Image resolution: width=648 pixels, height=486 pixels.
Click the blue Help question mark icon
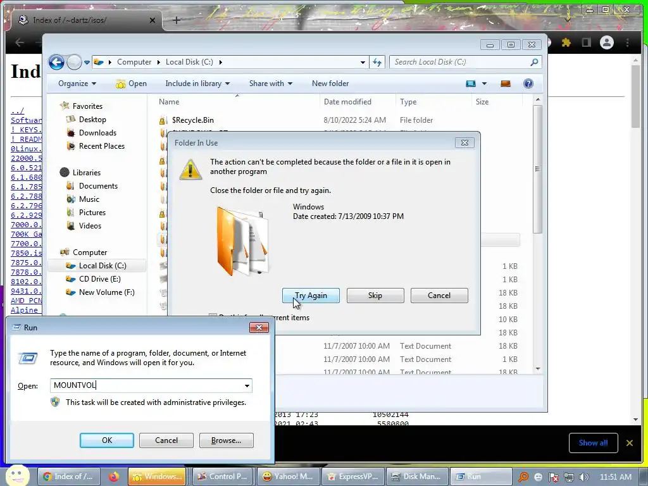(528, 84)
